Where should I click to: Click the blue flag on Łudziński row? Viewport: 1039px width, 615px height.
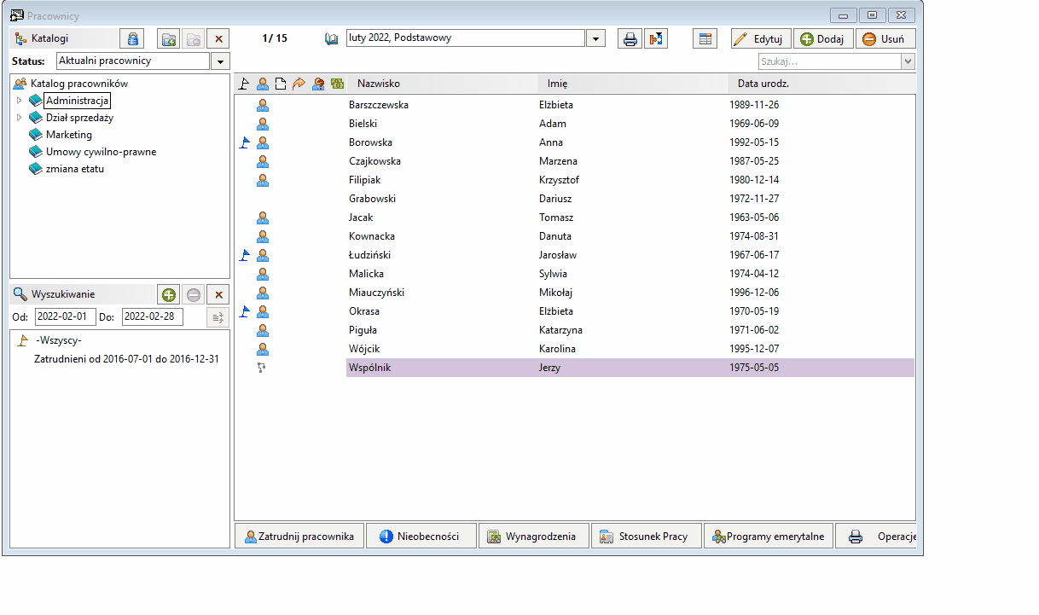tap(245, 255)
